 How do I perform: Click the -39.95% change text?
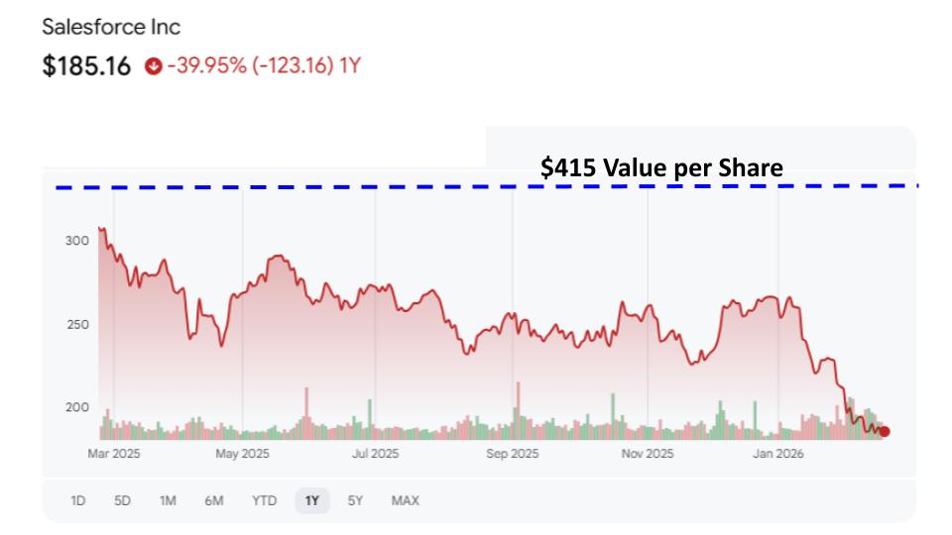tap(204, 66)
